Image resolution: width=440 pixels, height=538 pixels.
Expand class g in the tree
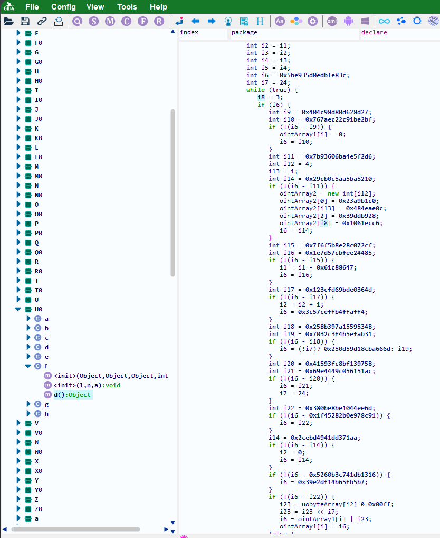tap(28, 404)
